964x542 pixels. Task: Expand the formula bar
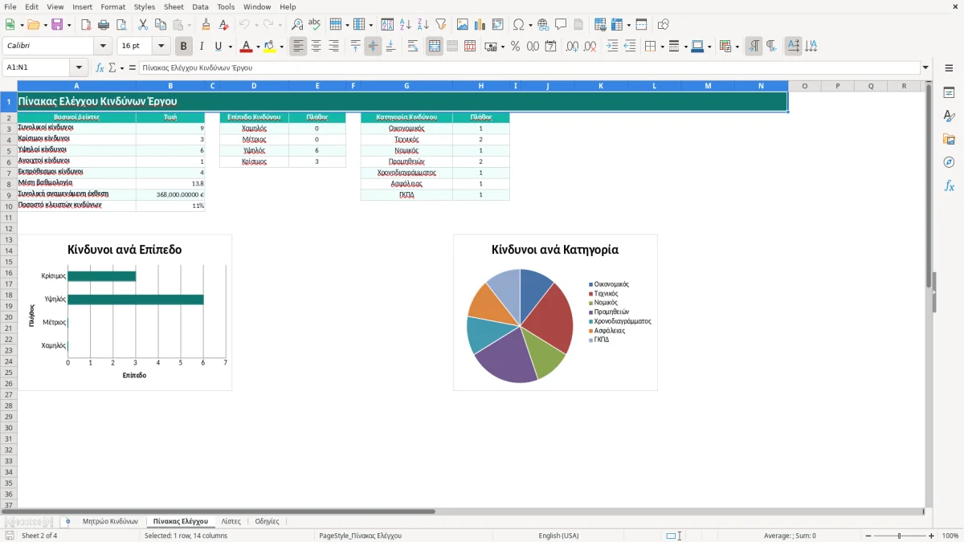pos(925,67)
